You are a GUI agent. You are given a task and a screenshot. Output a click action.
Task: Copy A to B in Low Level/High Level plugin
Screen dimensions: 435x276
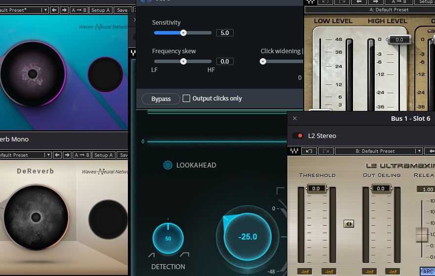pos(398,1)
